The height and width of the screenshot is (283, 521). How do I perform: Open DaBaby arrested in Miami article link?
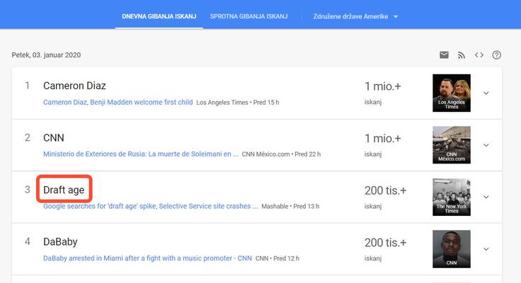(147, 258)
